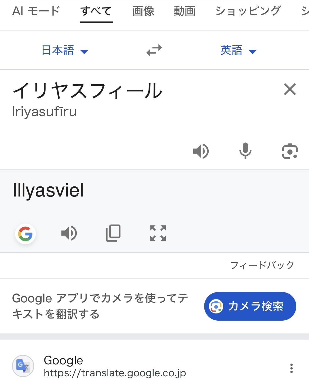309x384 pixels.
Task: Tap the イリヤスフィール input text field
Action: [x=87, y=91]
